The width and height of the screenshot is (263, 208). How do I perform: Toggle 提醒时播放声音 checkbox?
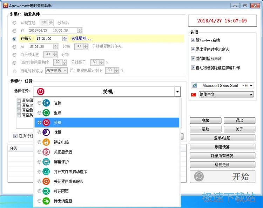(193, 58)
